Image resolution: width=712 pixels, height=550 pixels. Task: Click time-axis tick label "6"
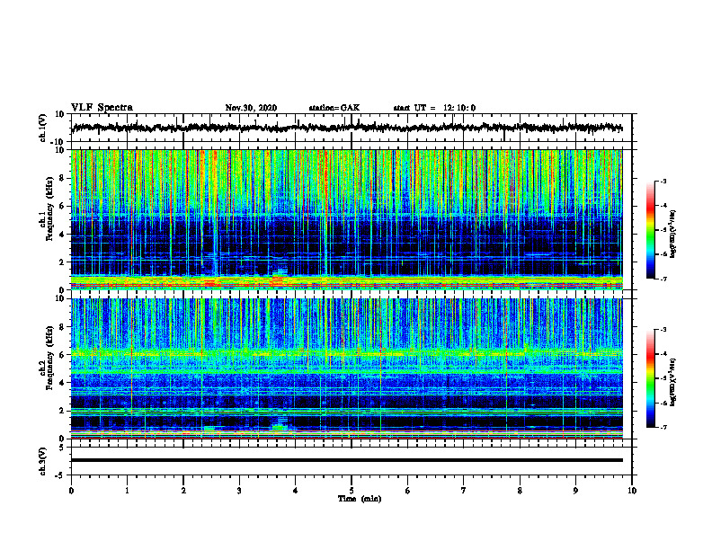[x=408, y=491]
